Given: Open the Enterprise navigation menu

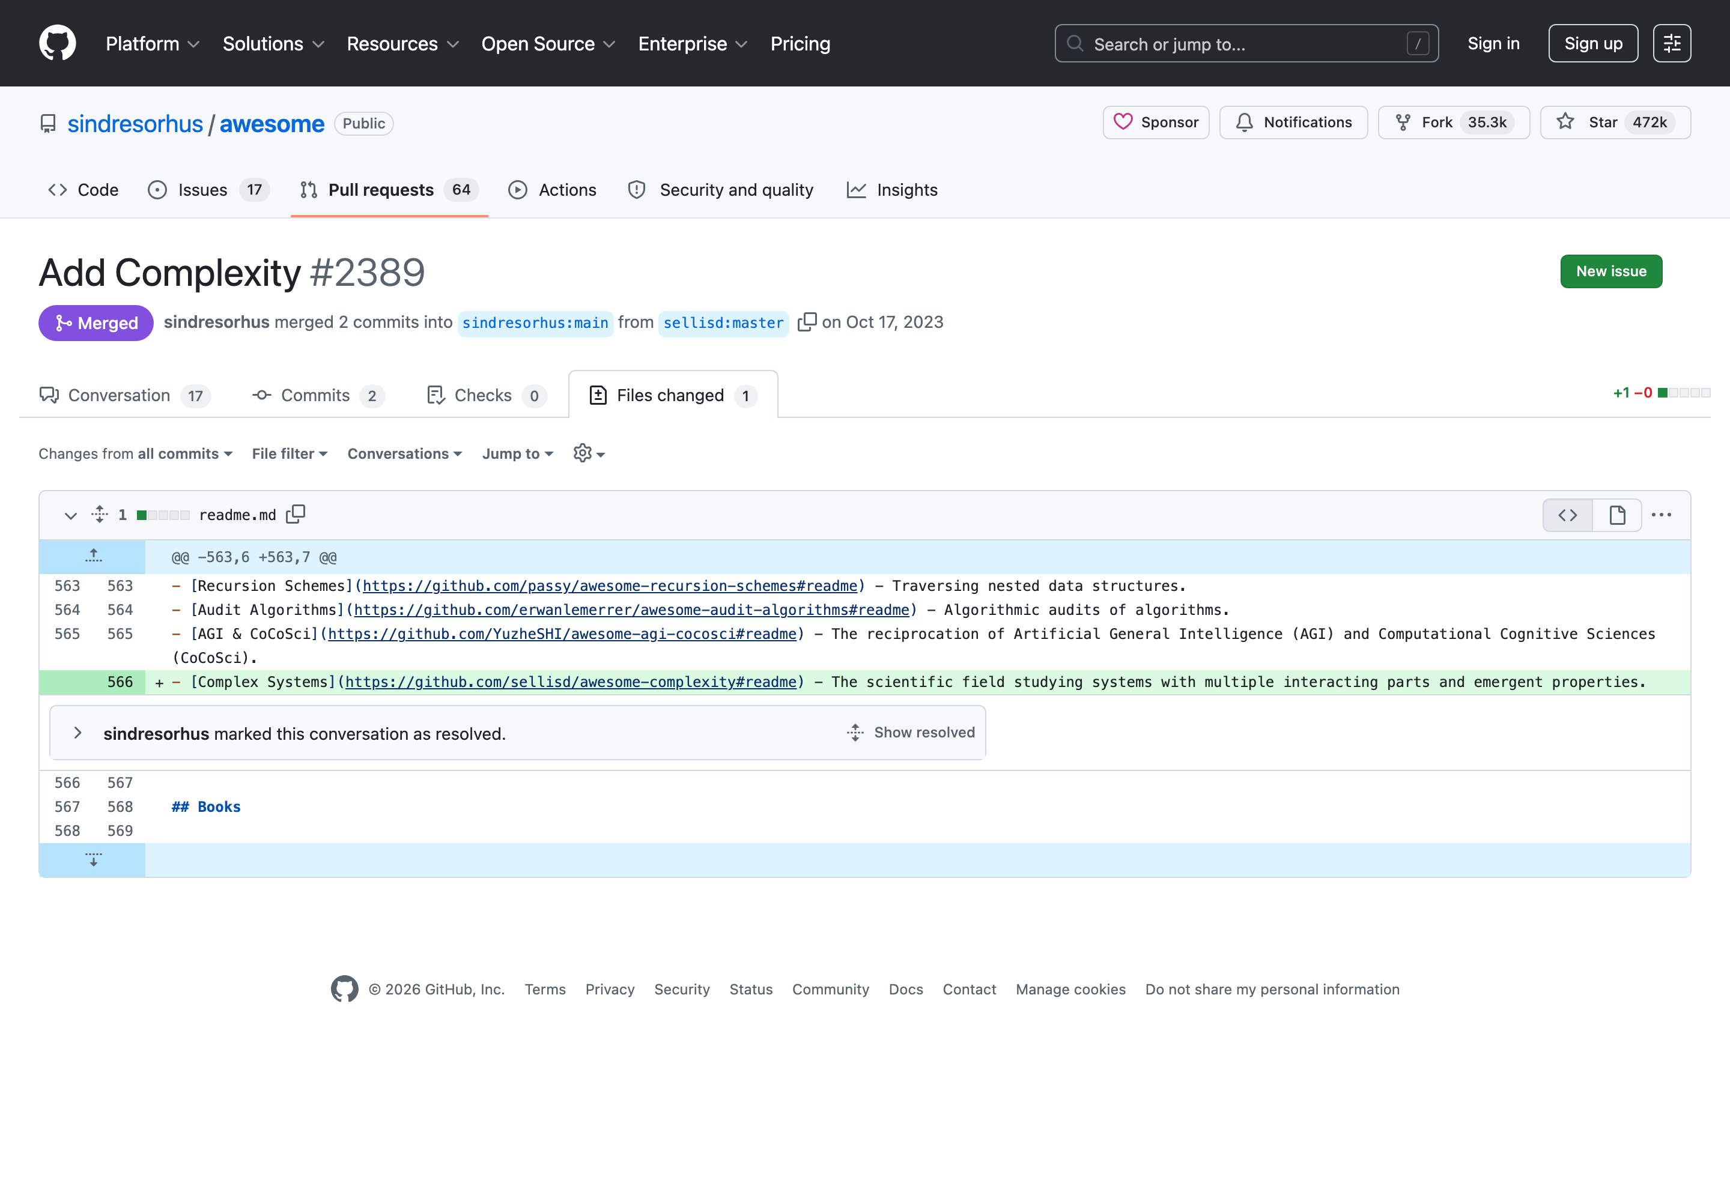Looking at the screenshot, I should coord(693,44).
